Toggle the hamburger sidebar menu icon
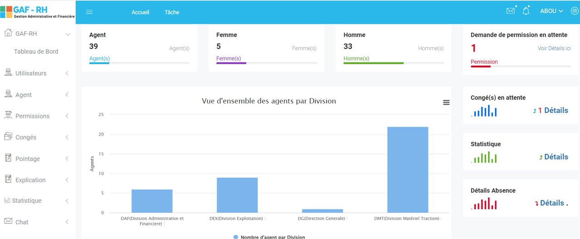This screenshot has height=239, width=580. click(89, 12)
